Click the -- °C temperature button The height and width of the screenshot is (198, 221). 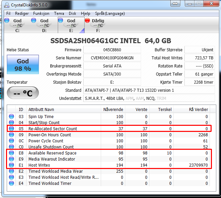[23, 93]
